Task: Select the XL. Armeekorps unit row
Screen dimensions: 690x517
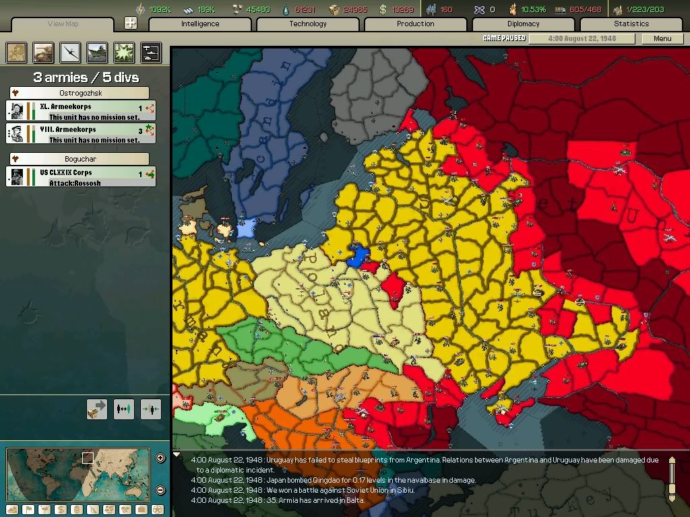Action: pos(81,111)
